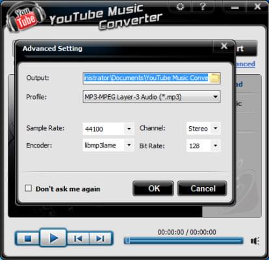Skip to the previous track
The width and height of the screenshot is (269, 260).
78,239
